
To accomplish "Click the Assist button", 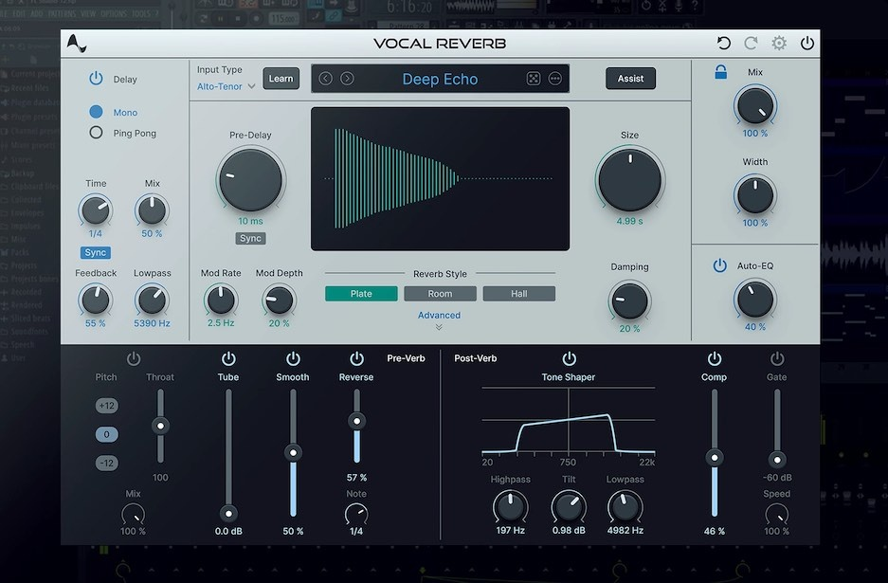I will pos(630,78).
